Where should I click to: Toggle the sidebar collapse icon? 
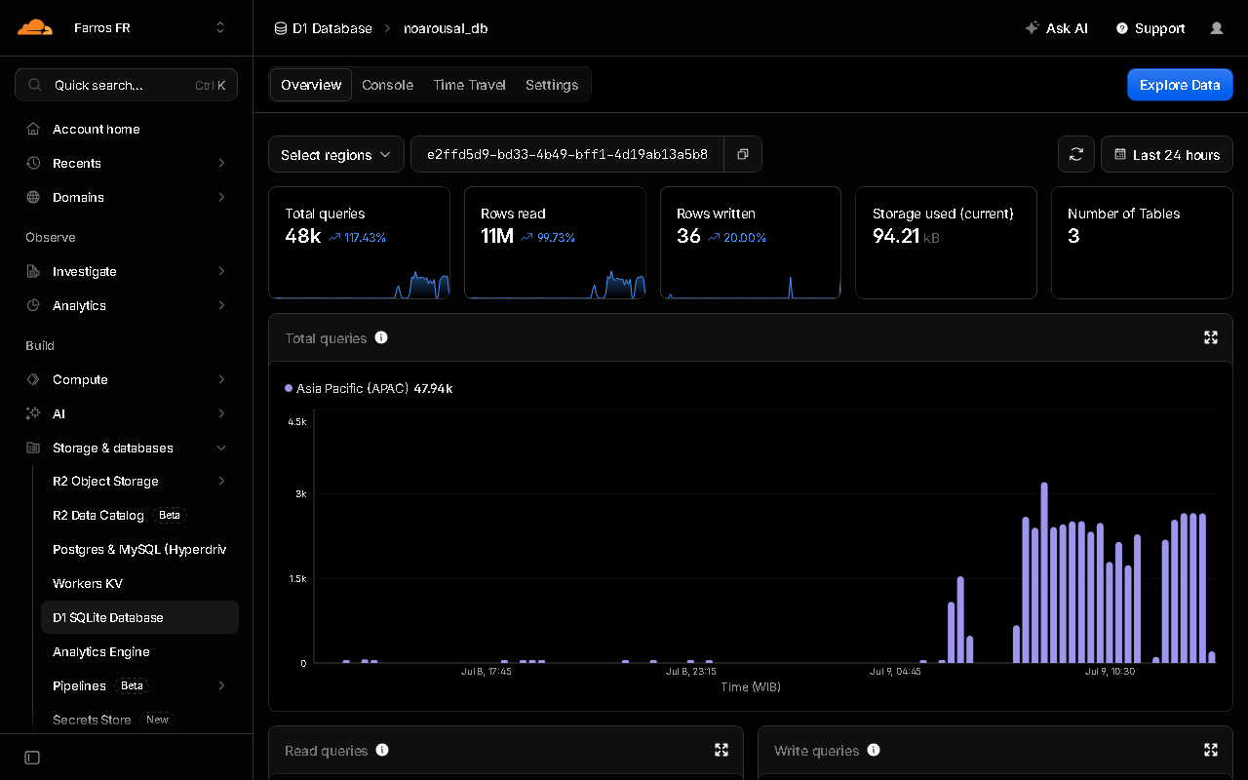tap(32, 758)
